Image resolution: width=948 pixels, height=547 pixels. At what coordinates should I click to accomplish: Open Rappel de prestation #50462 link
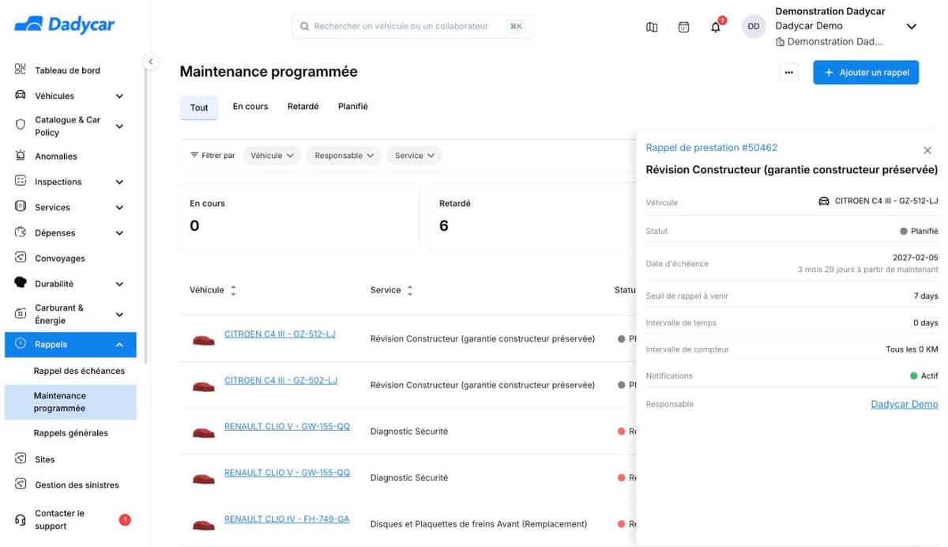coord(712,148)
